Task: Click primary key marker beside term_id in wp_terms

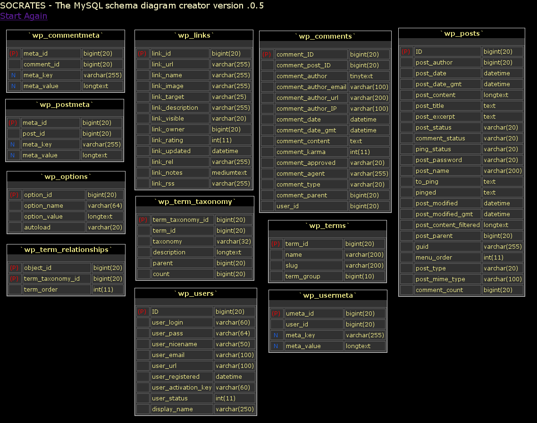Action: (x=276, y=244)
